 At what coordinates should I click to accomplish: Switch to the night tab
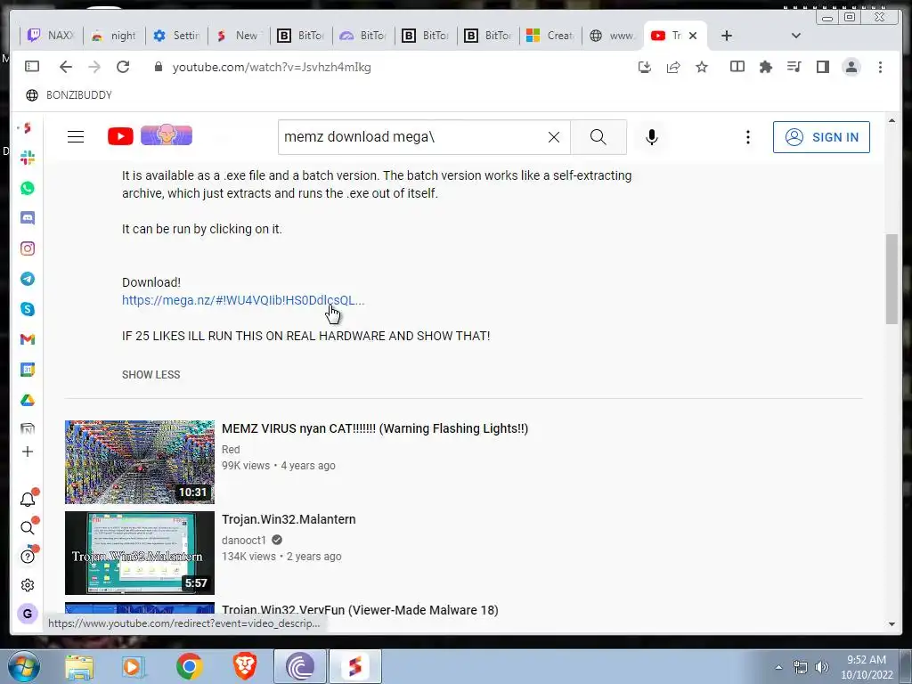(x=114, y=36)
